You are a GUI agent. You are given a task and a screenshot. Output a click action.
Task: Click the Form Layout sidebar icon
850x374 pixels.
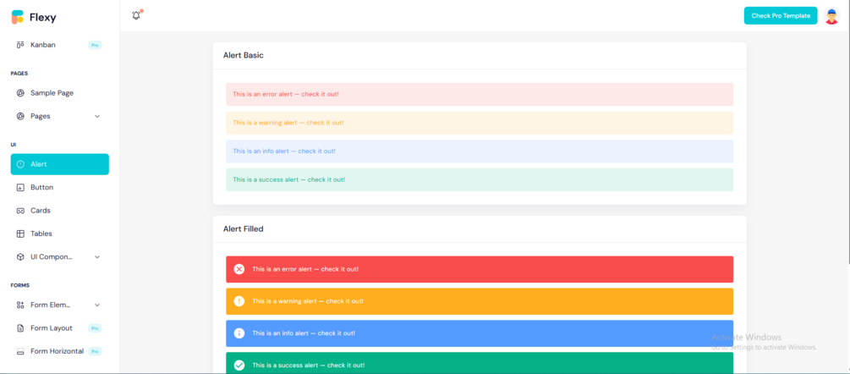click(20, 328)
